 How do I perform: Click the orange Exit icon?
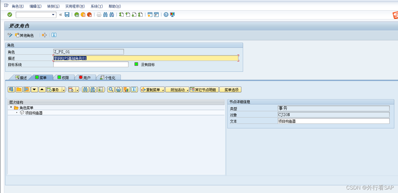(83, 15)
